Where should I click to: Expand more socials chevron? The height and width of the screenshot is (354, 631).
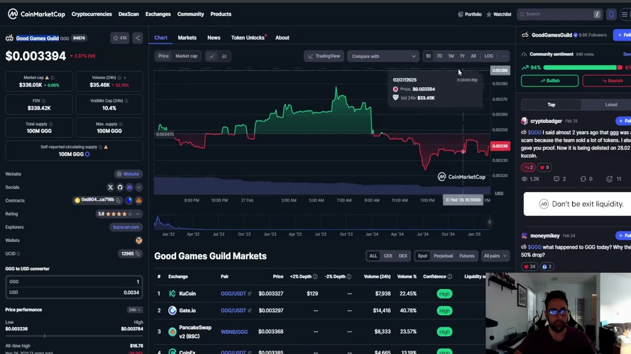pyautogui.click(x=139, y=187)
